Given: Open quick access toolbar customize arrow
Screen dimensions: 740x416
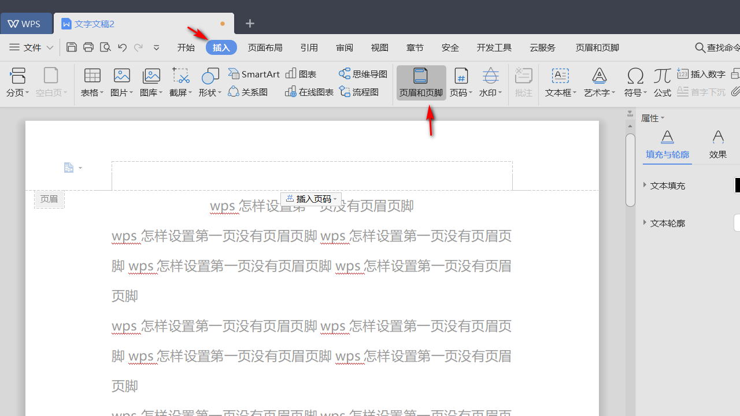Looking at the screenshot, I should click(156, 47).
